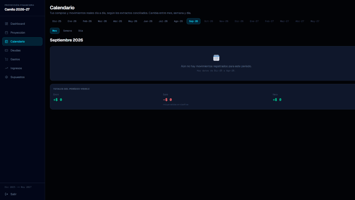Go to the Proyección page

tap(22, 32)
